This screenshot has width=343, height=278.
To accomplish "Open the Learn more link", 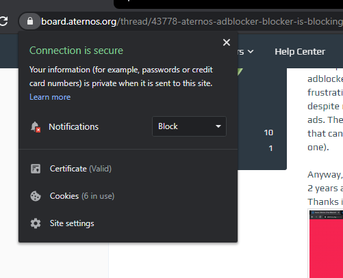I will pos(50,97).
